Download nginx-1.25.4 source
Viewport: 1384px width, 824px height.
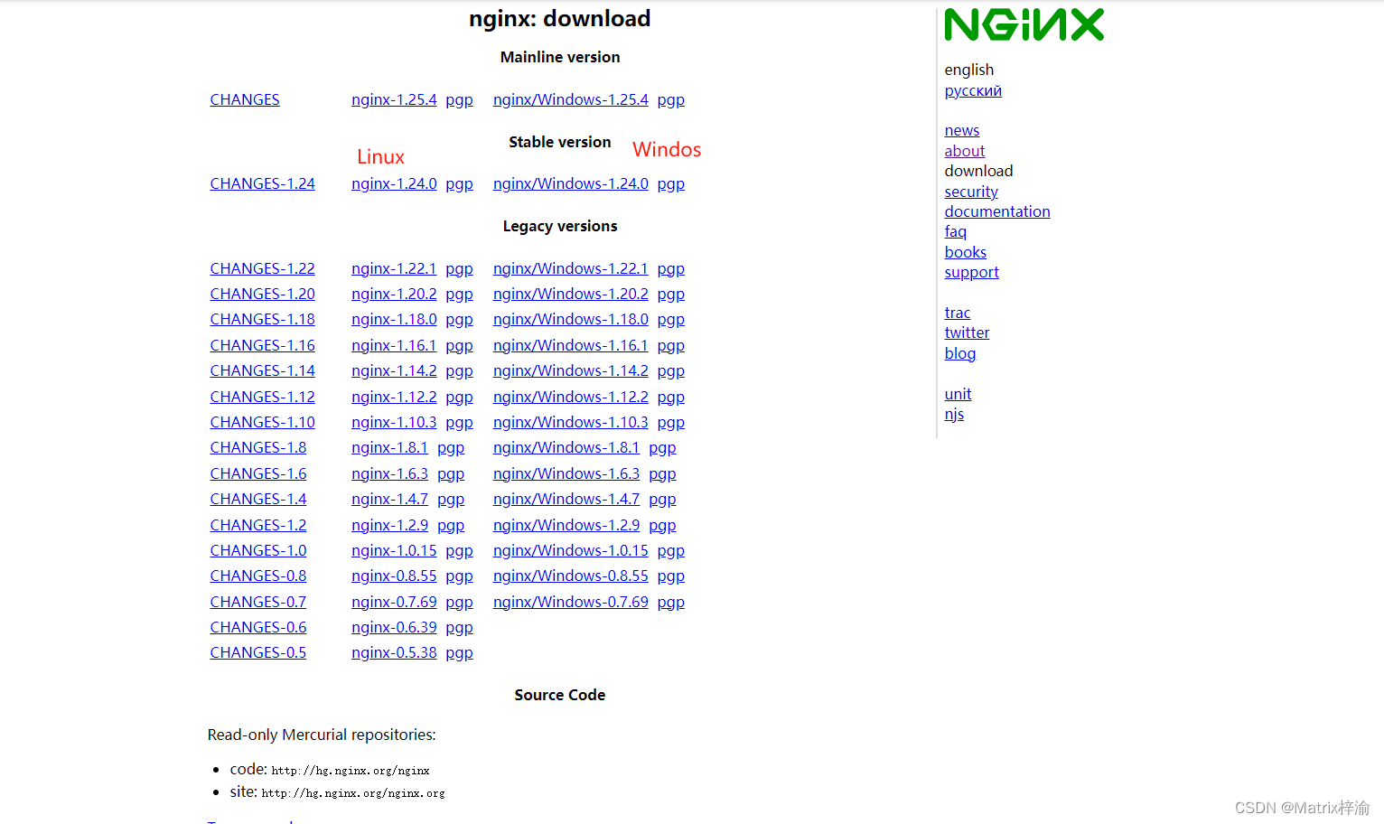pos(394,99)
